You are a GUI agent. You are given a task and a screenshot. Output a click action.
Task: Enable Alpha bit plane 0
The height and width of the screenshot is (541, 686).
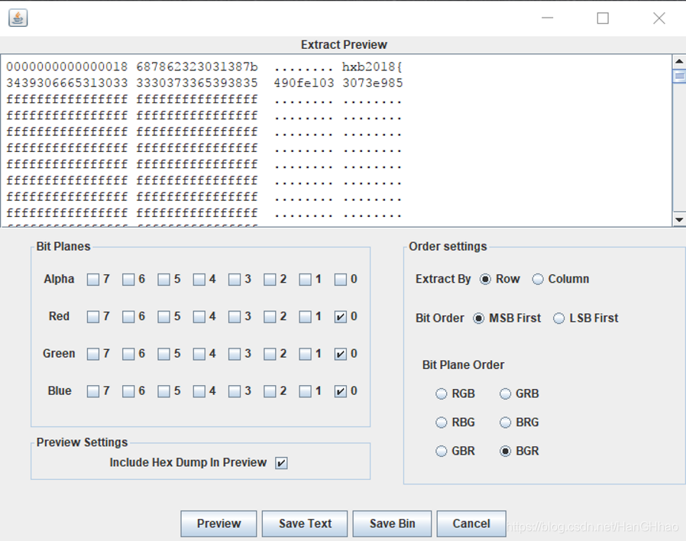pyautogui.click(x=341, y=279)
